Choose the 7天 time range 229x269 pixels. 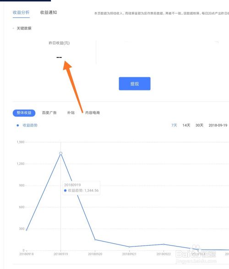(174, 125)
